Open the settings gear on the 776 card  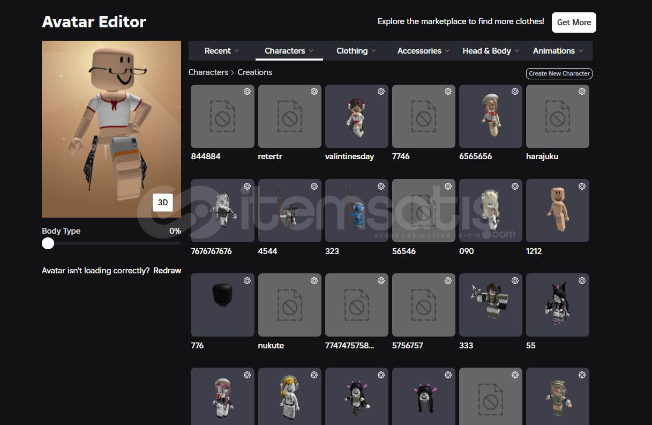(247, 280)
